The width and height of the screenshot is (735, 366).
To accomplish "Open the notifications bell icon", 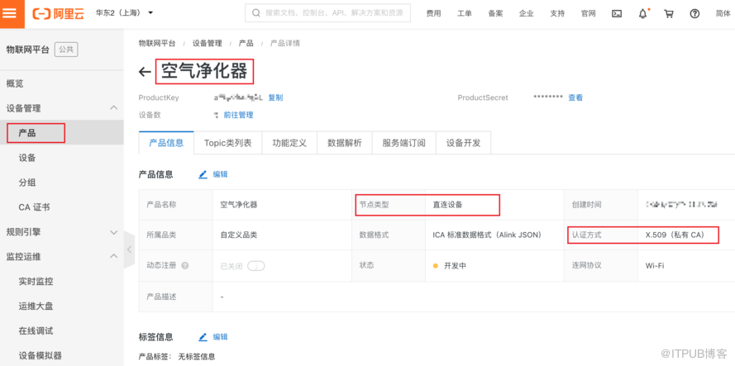I will pyautogui.click(x=642, y=14).
